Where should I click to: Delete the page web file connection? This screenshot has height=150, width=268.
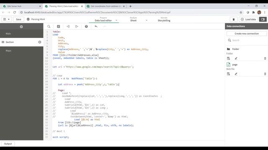pyautogui.click(x=265, y=74)
